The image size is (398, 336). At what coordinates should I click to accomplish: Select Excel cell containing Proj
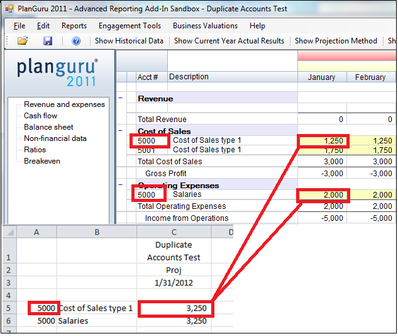point(174,270)
